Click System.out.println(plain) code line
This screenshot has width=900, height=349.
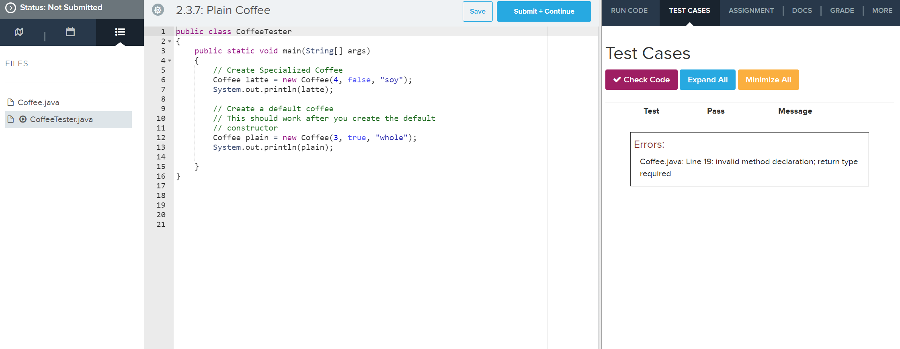coord(273,147)
